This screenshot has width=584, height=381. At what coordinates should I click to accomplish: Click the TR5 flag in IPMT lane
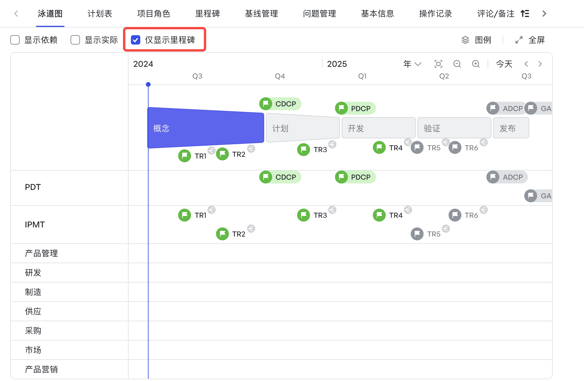click(x=417, y=234)
